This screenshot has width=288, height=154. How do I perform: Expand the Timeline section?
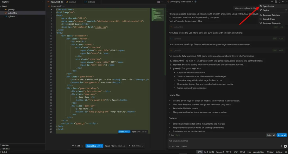pos(6,149)
